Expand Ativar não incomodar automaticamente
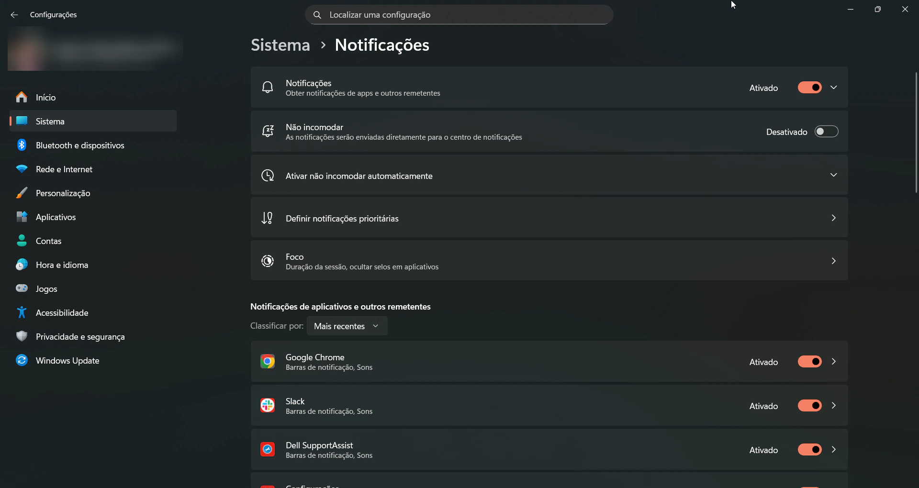This screenshot has height=488, width=919. coord(834,175)
